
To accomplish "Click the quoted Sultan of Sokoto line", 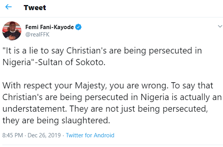I will 102,56.
